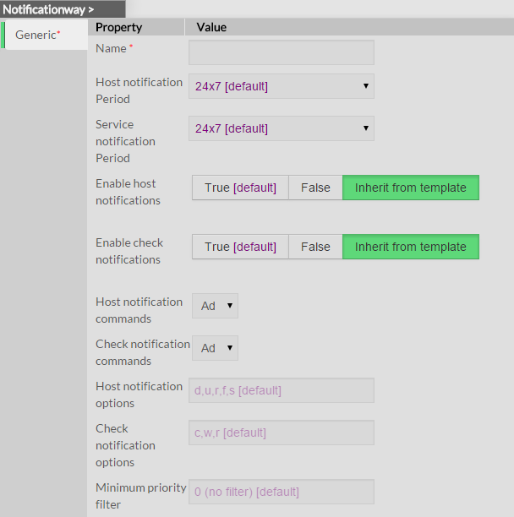Click the Enable check notifications label
The height and width of the screenshot is (517, 514).
point(129,251)
